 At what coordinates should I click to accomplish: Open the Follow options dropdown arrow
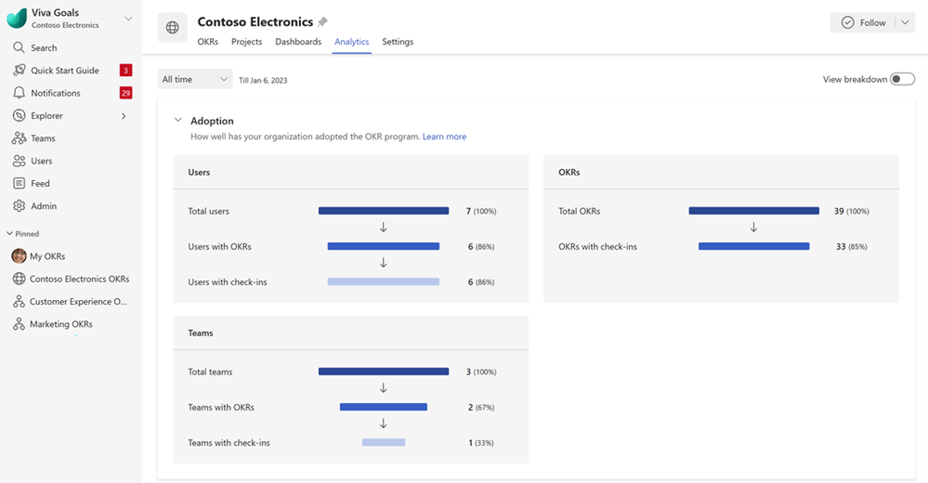click(905, 22)
